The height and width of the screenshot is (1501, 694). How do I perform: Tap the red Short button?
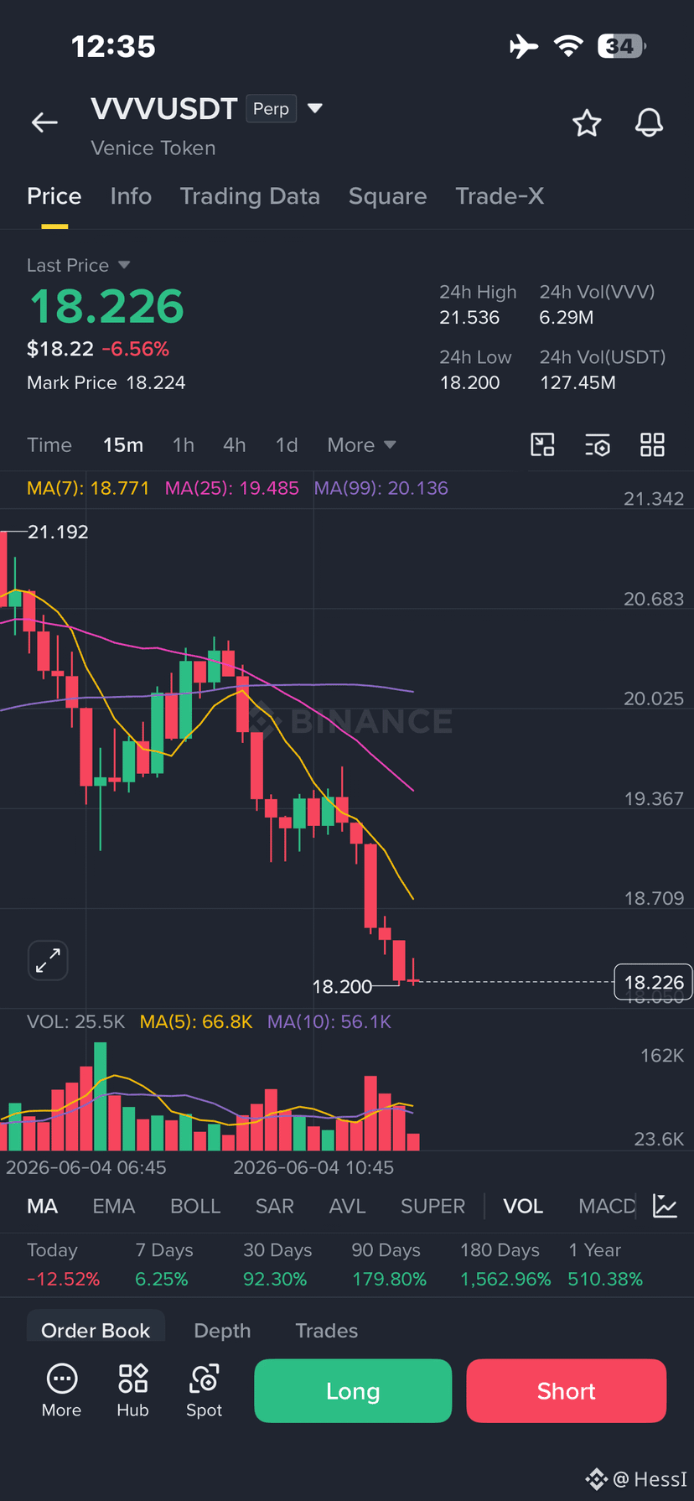point(567,1391)
